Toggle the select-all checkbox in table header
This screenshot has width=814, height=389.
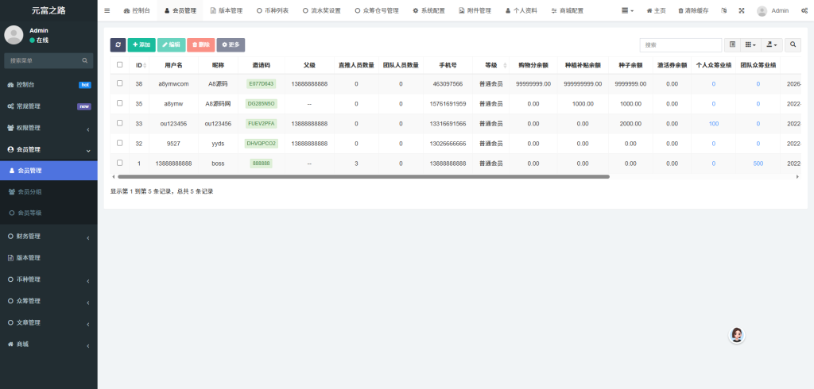120,65
